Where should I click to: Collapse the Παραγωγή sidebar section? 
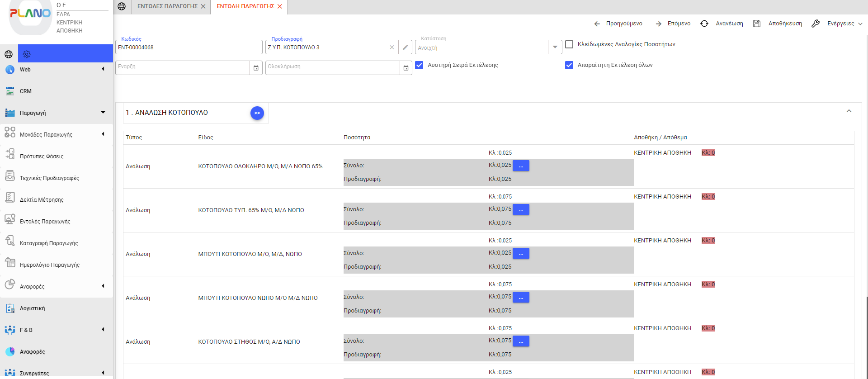coord(103,113)
